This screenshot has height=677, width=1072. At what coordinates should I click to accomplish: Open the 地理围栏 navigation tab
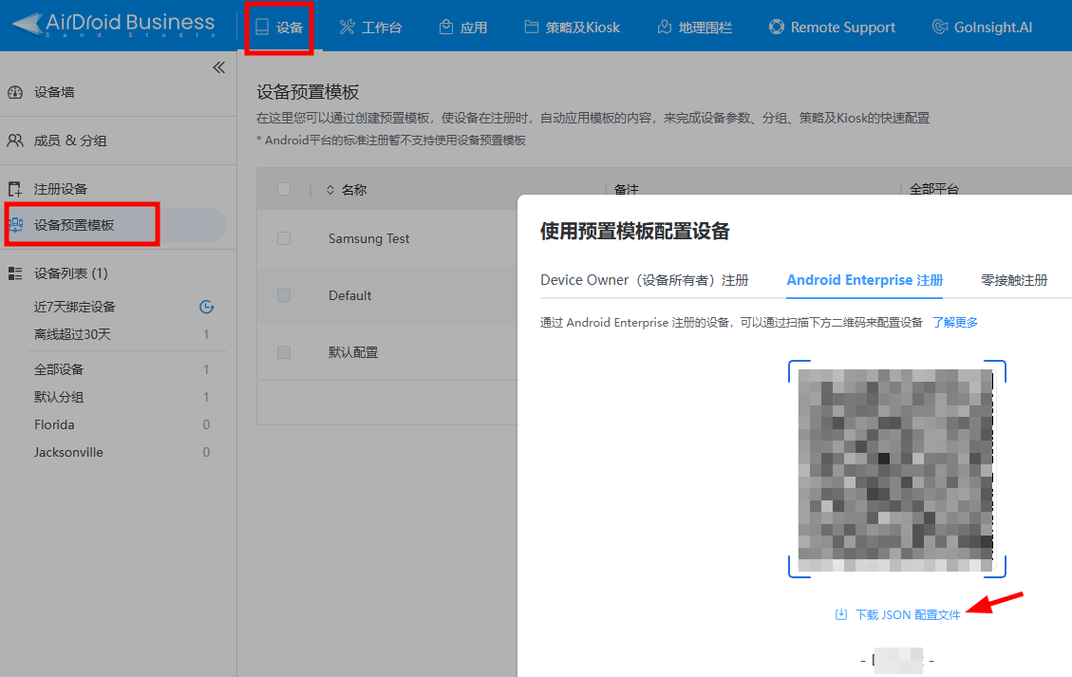695,28
